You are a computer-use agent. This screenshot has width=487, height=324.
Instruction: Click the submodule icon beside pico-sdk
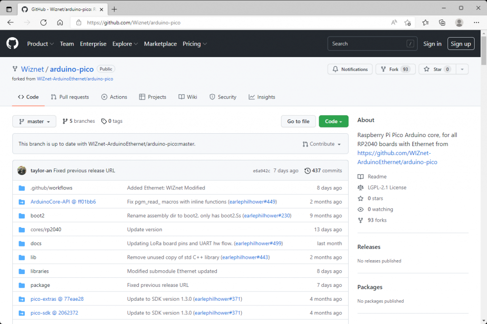(x=22, y=313)
